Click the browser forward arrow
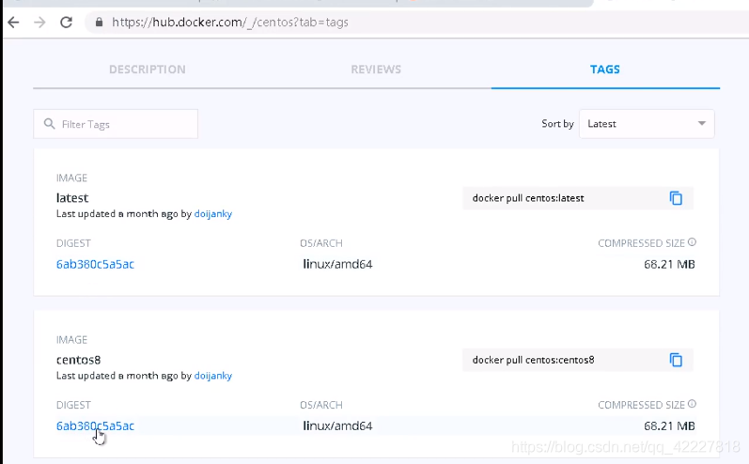The image size is (749, 464). tap(39, 22)
